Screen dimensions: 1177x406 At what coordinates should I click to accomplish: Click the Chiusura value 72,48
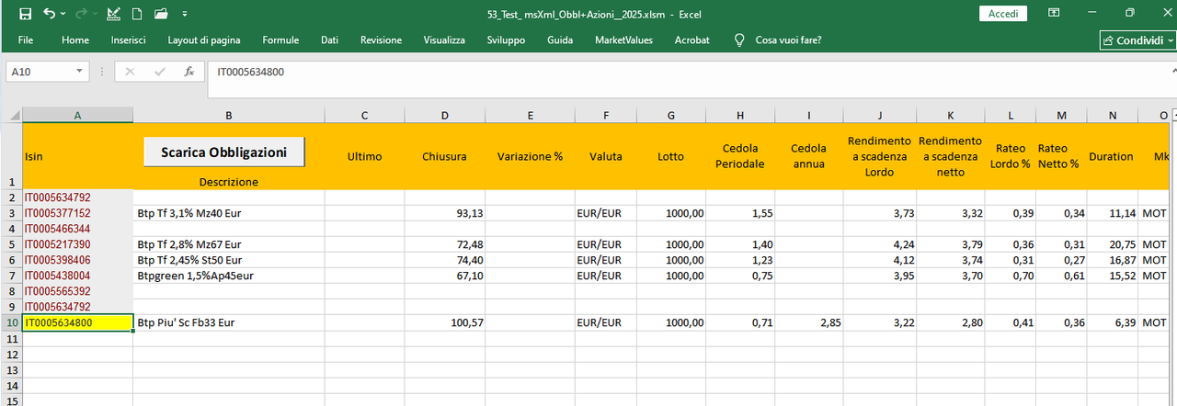point(445,244)
